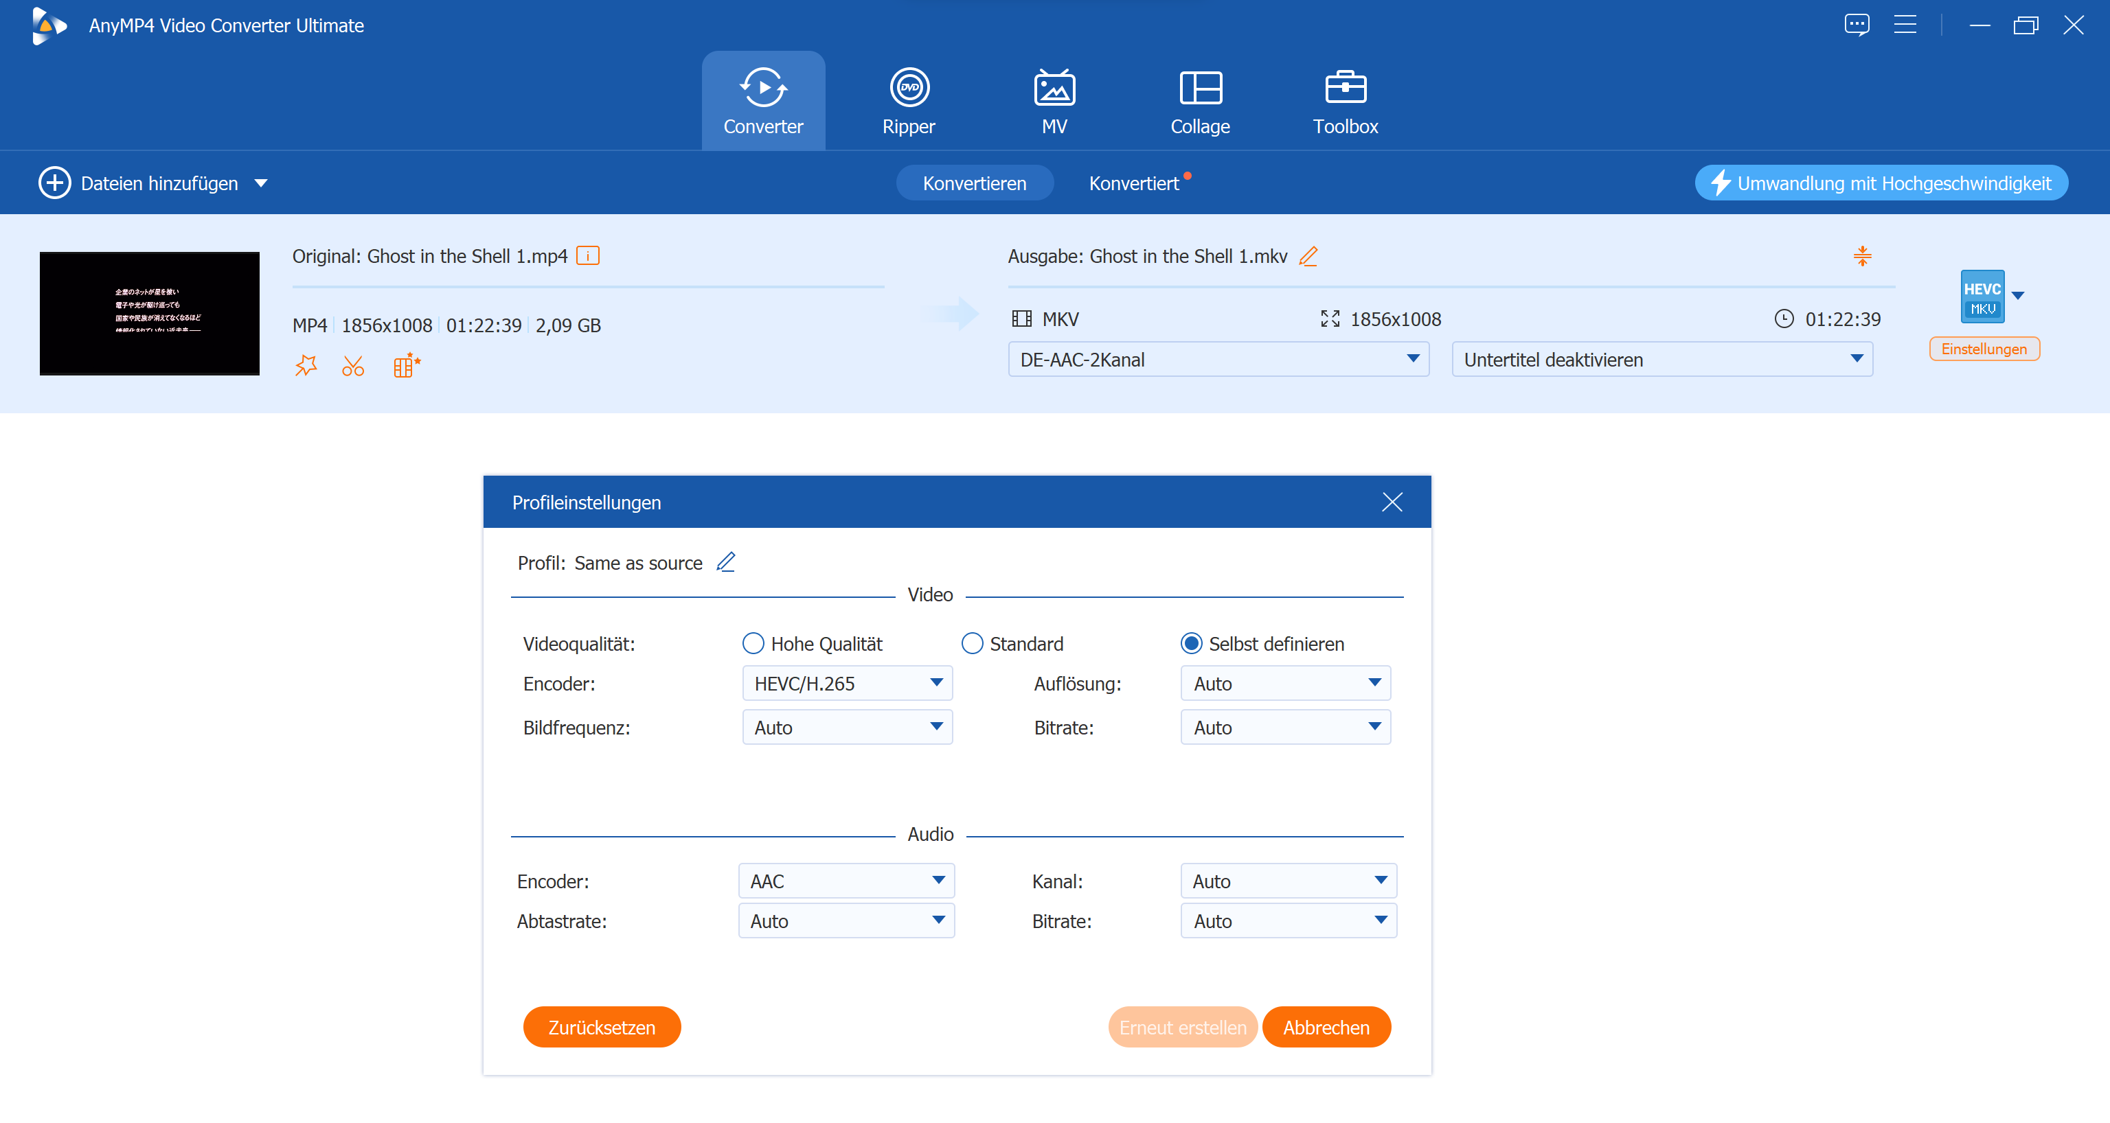The width and height of the screenshot is (2110, 1123).
Task: Open the Abtastrate dropdown
Action: click(x=846, y=921)
